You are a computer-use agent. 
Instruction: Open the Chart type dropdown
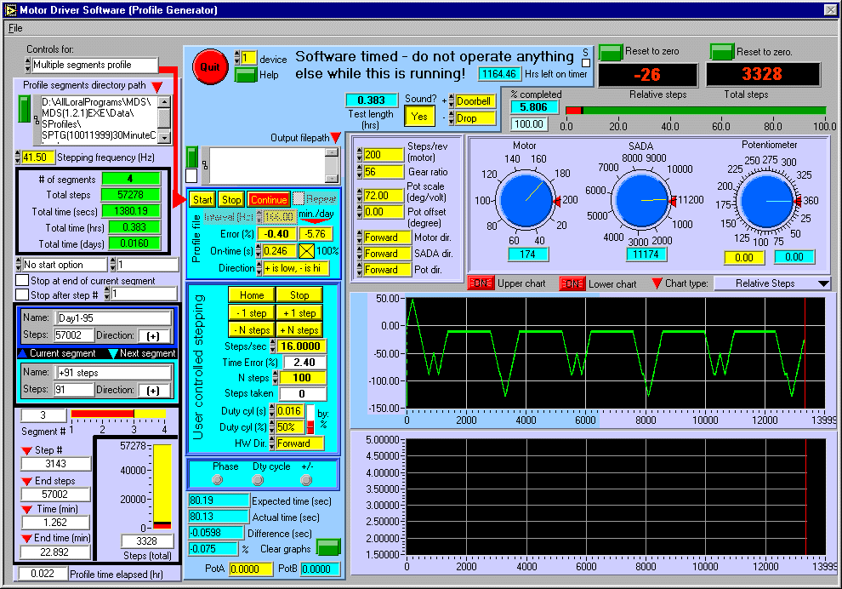pos(772,283)
